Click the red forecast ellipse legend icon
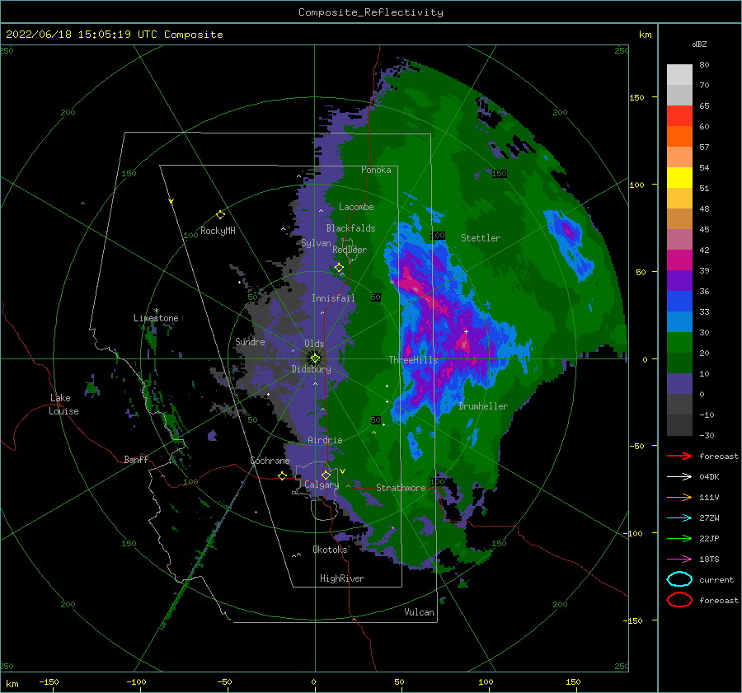742x693 pixels. (x=679, y=600)
